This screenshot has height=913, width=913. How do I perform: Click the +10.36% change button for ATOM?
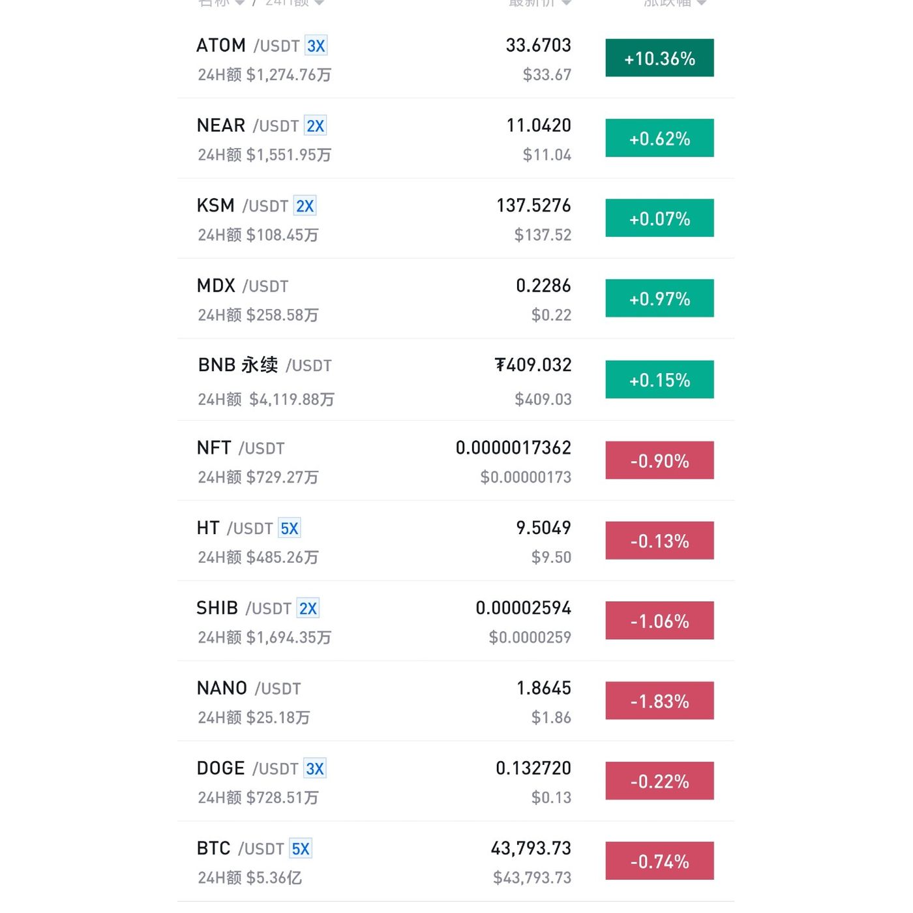[x=659, y=58]
